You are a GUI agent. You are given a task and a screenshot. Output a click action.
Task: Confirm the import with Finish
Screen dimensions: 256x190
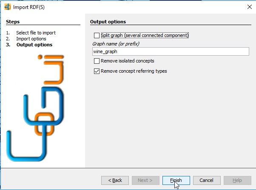point(176,180)
